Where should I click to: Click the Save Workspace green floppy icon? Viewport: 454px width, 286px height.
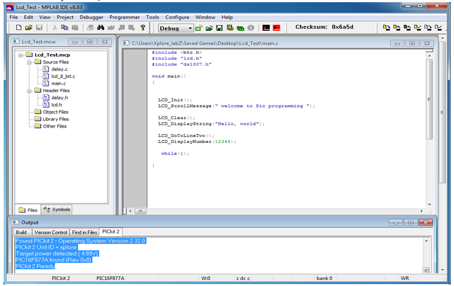[220, 28]
